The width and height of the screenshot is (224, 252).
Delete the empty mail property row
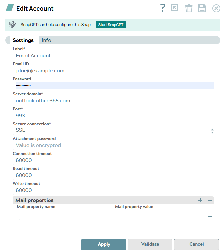pos(210,216)
